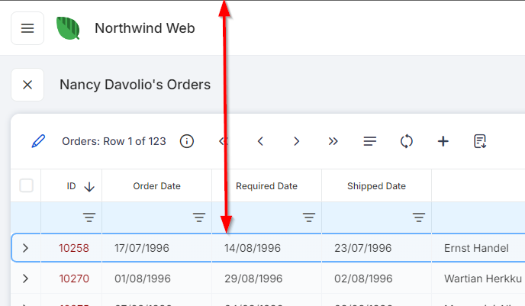Open the ID column filter

point(89,217)
